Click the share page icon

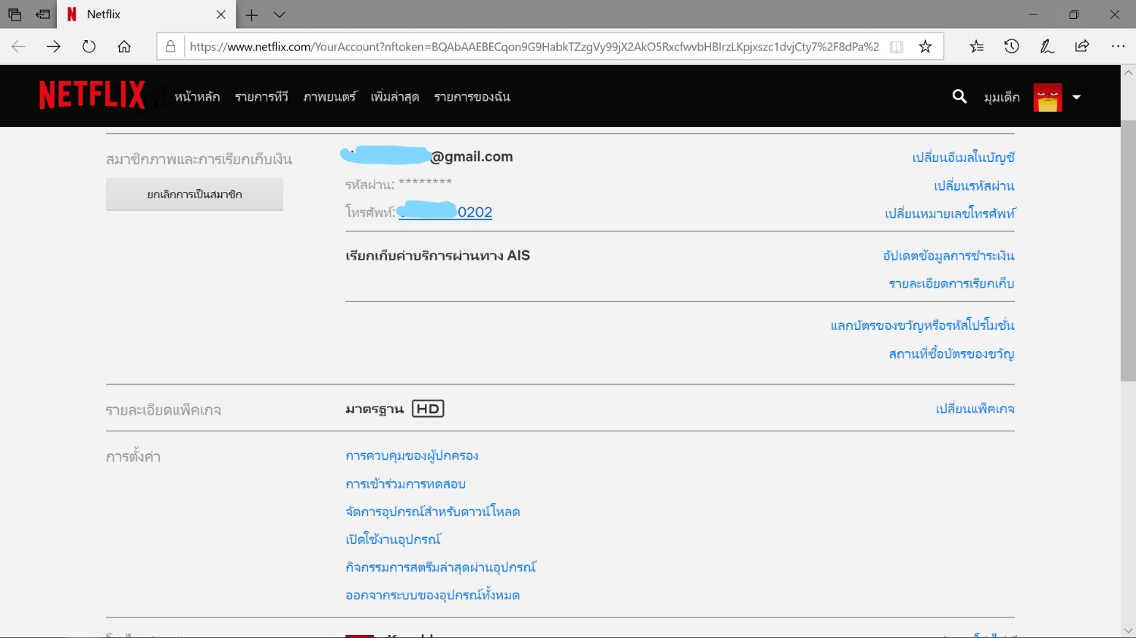tap(1082, 46)
